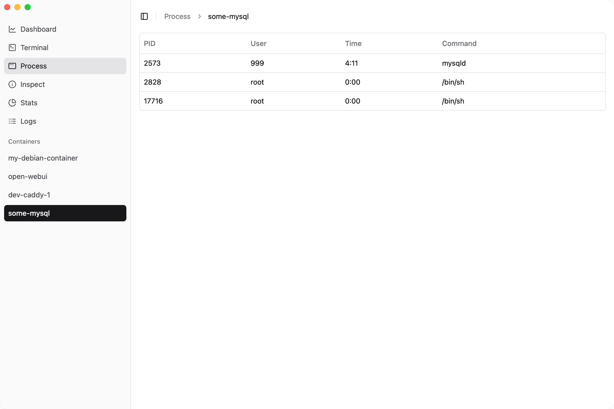Viewport: 614px width, 409px height.
Task: Click the Terminal prompt icon
Action: [x=12, y=48]
